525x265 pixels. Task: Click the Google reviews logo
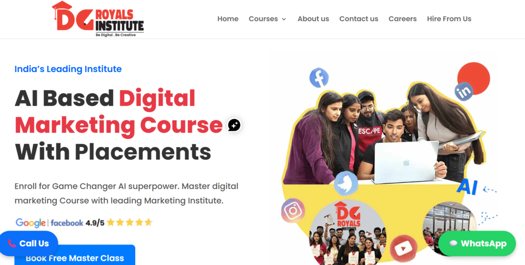(x=31, y=223)
